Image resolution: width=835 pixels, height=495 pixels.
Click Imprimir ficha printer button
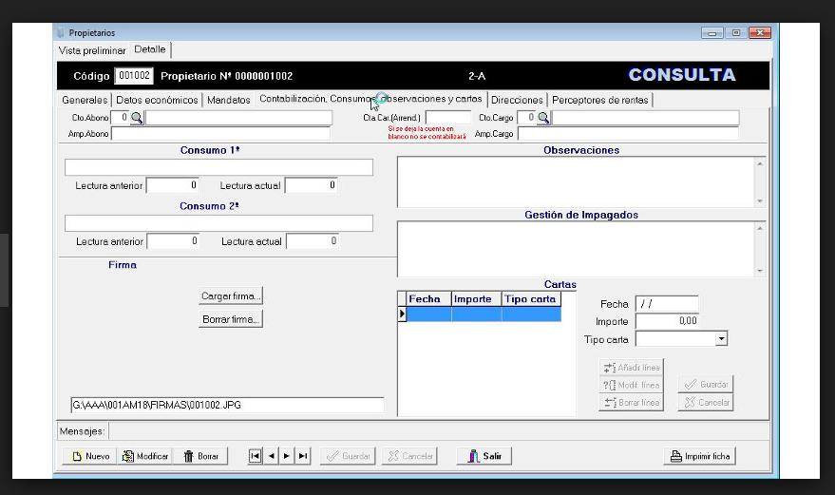(x=700, y=456)
